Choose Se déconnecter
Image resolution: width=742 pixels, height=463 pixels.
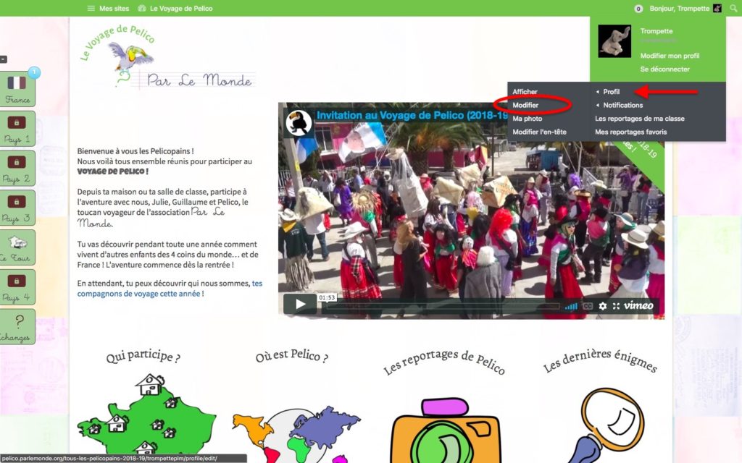665,69
